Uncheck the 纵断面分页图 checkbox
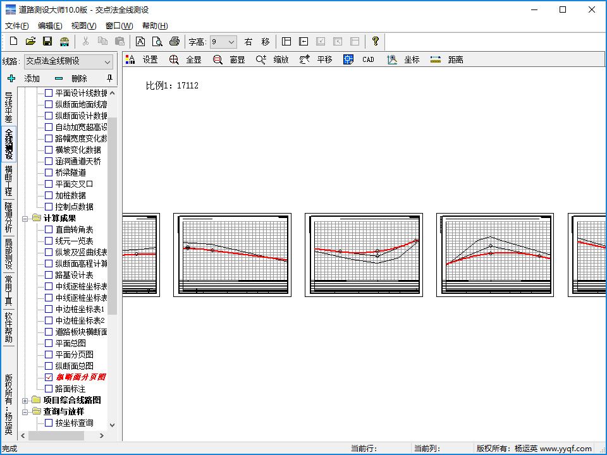 [49, 377]
